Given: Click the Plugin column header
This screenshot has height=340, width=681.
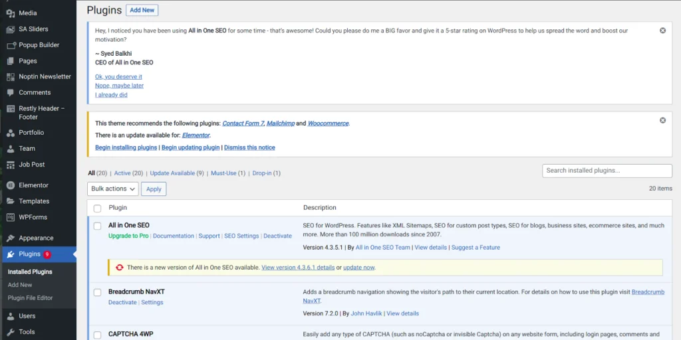Looking at the screenshot, I should [118, 208].
